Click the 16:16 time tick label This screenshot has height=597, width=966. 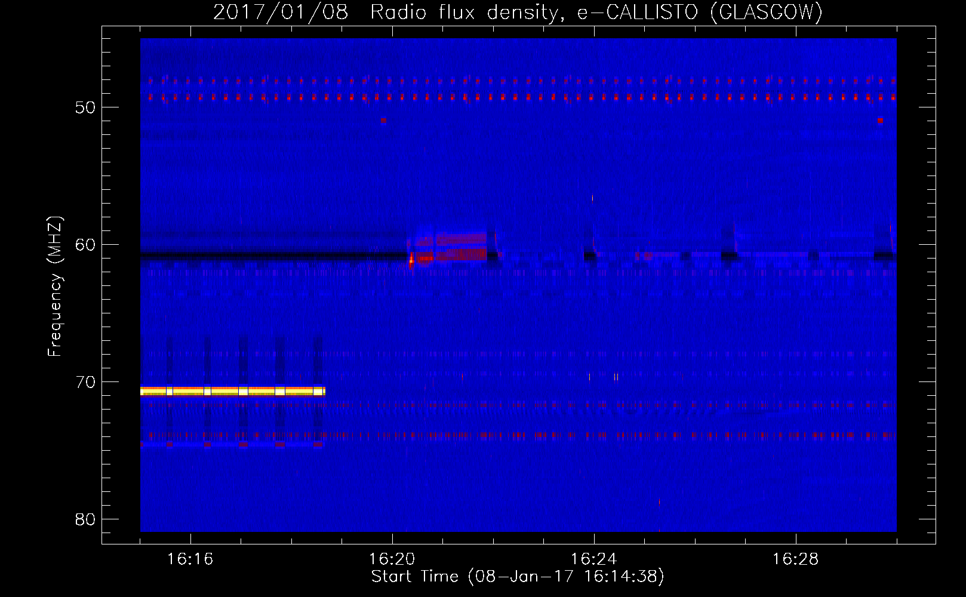pyautogui.click(x=190, y=559)
